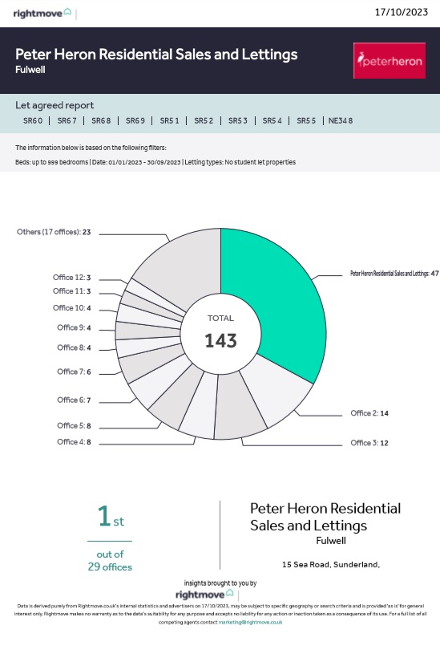Viewport: 440px width, 654px height.
Task: Click the Office 9: 4 label
Action: pyautogui.click(x=74, y=327)
